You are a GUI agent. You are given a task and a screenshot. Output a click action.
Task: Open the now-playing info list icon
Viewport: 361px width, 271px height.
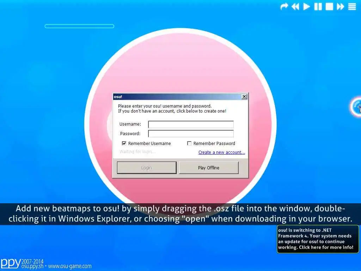[352, 6]
